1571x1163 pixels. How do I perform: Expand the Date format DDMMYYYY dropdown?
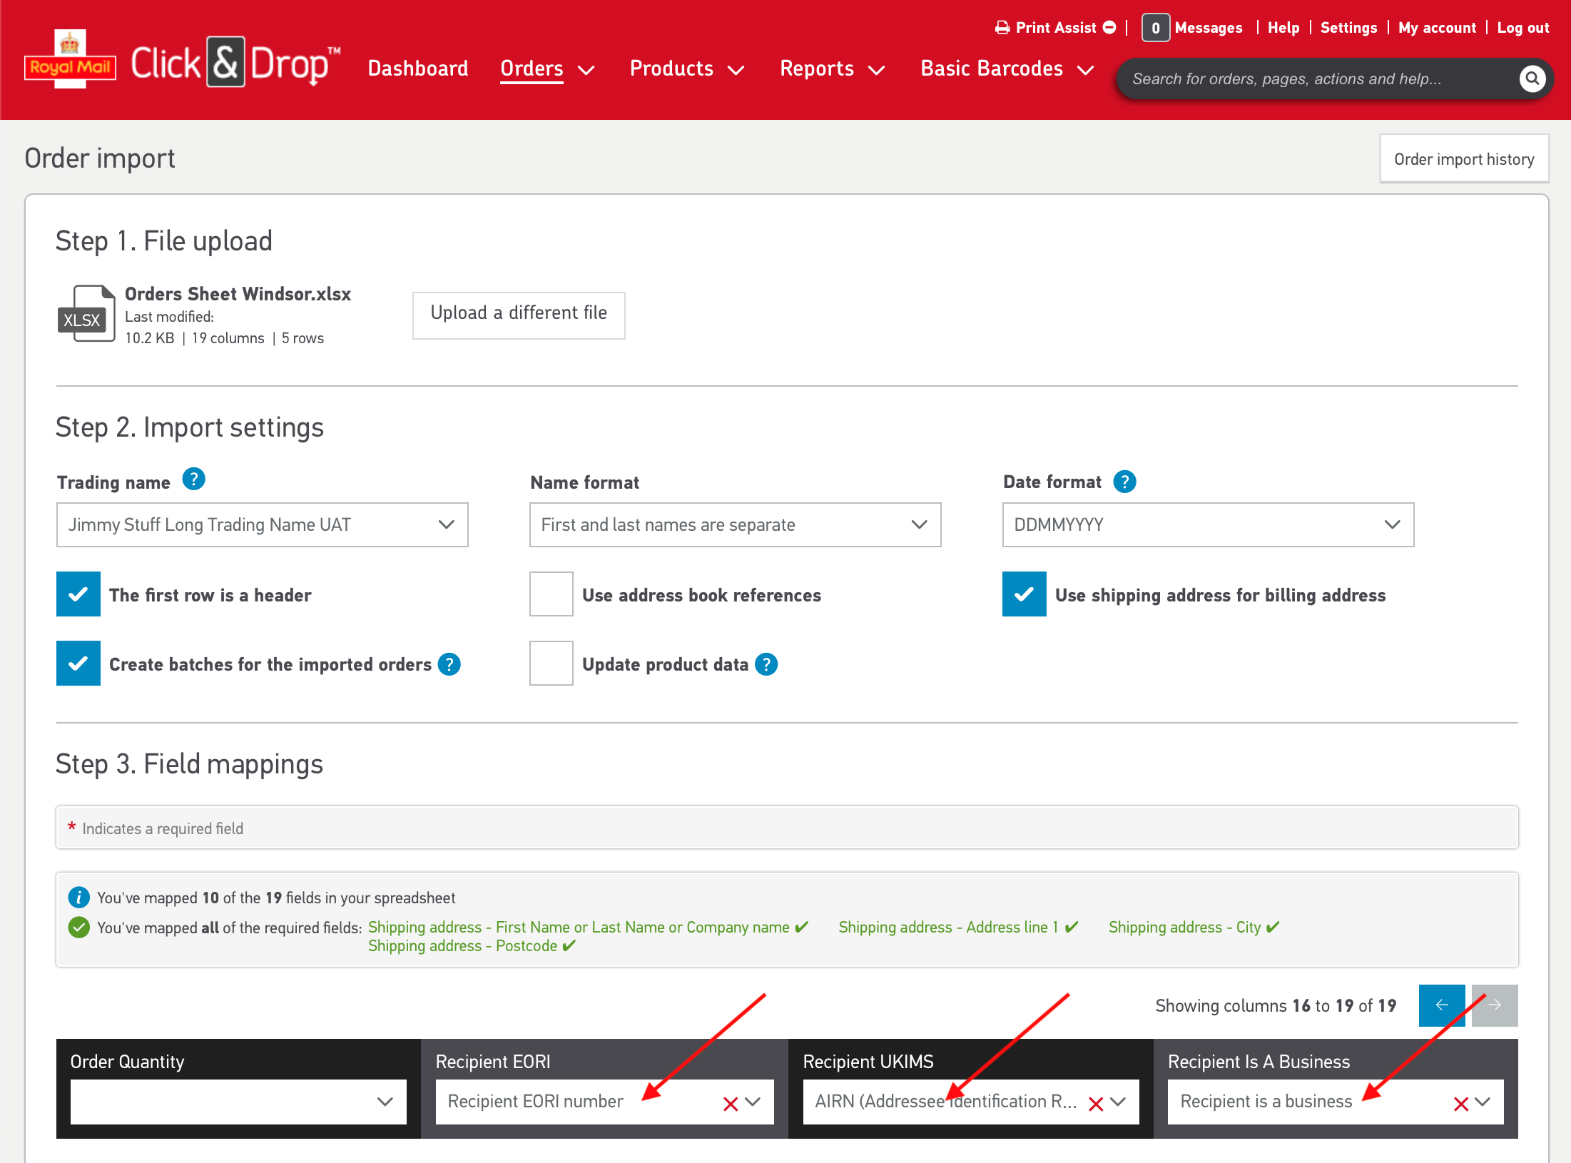(x=1207, y=524)
